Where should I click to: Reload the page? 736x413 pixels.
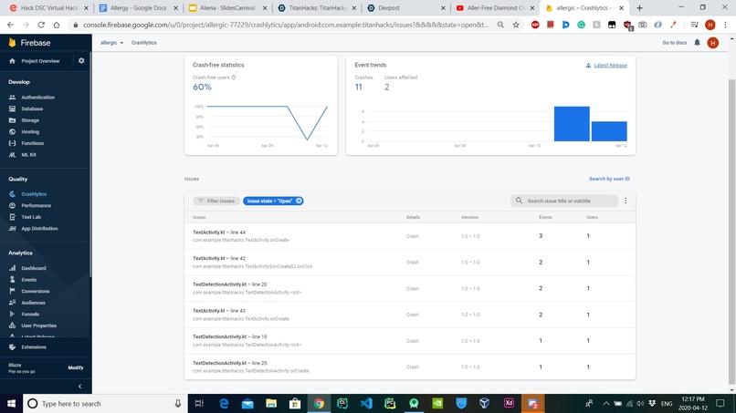pos(41,25)
